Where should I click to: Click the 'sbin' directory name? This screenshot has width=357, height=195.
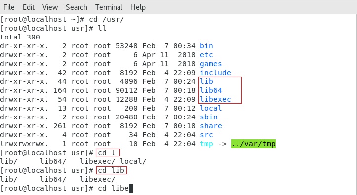coord(209,117)
